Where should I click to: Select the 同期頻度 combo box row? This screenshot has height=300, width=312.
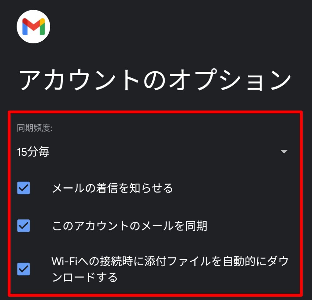click(153, 152)
